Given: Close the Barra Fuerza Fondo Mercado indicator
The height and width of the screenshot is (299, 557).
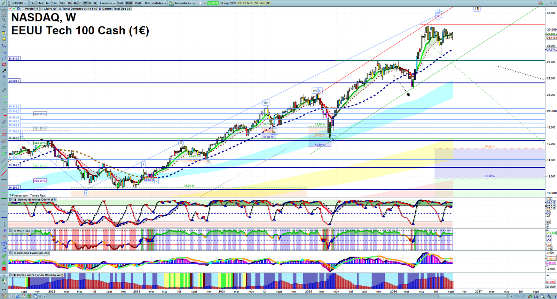Looking at the screenshot, I should click(x=10, y=275).
